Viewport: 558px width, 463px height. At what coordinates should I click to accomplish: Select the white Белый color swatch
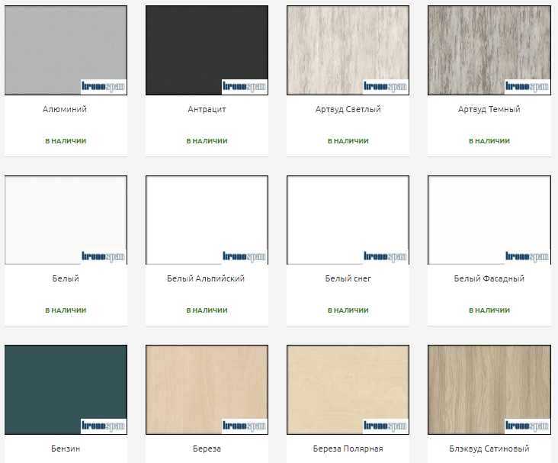(x=66, y=217)
